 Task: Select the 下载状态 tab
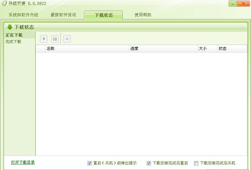103,15
